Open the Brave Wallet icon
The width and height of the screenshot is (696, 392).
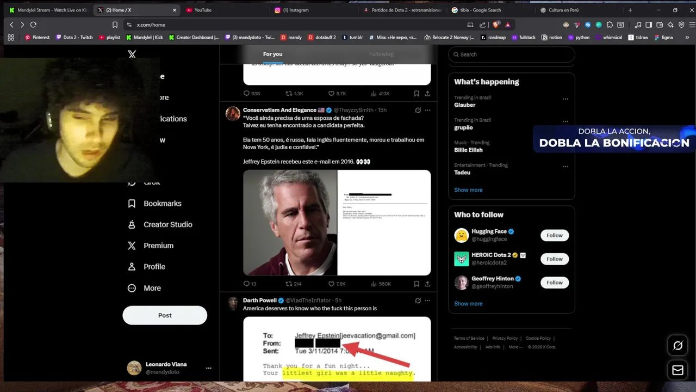(660, 24)
